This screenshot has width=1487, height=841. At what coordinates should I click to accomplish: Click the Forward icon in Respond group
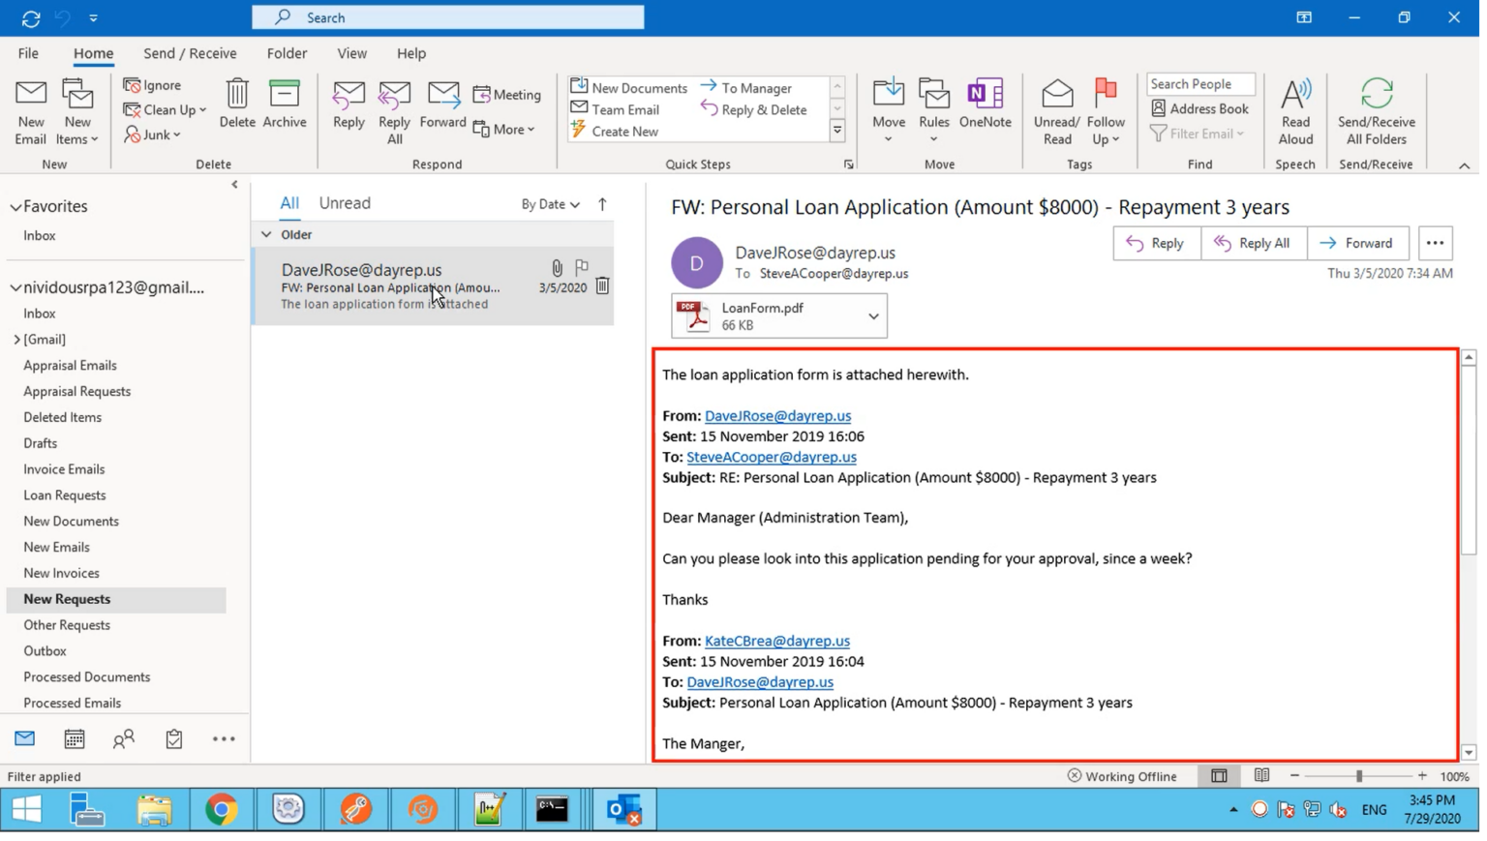[x=443, y=104]
